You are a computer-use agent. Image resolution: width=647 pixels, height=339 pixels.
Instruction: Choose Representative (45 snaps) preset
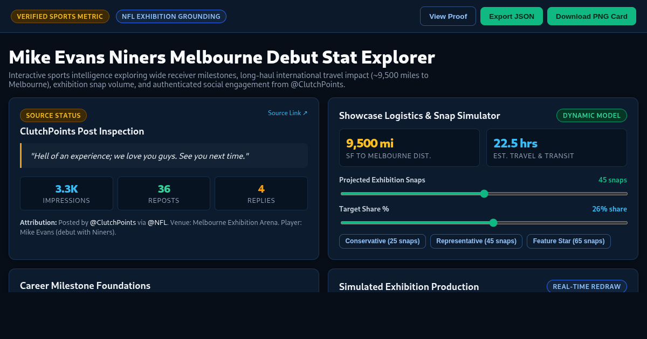point(476,241)
